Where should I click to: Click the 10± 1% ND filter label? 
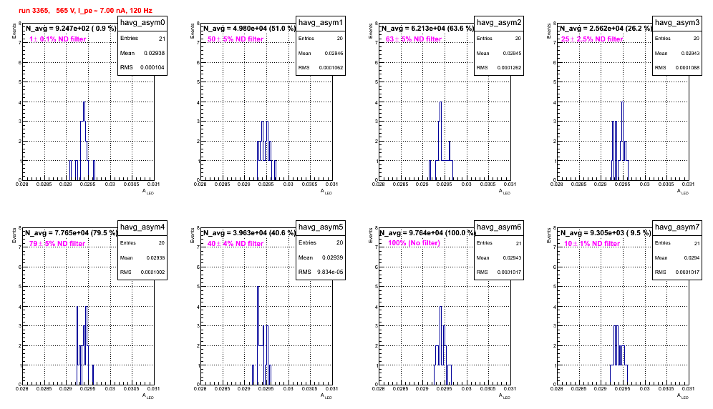click(x=592, y=244)
